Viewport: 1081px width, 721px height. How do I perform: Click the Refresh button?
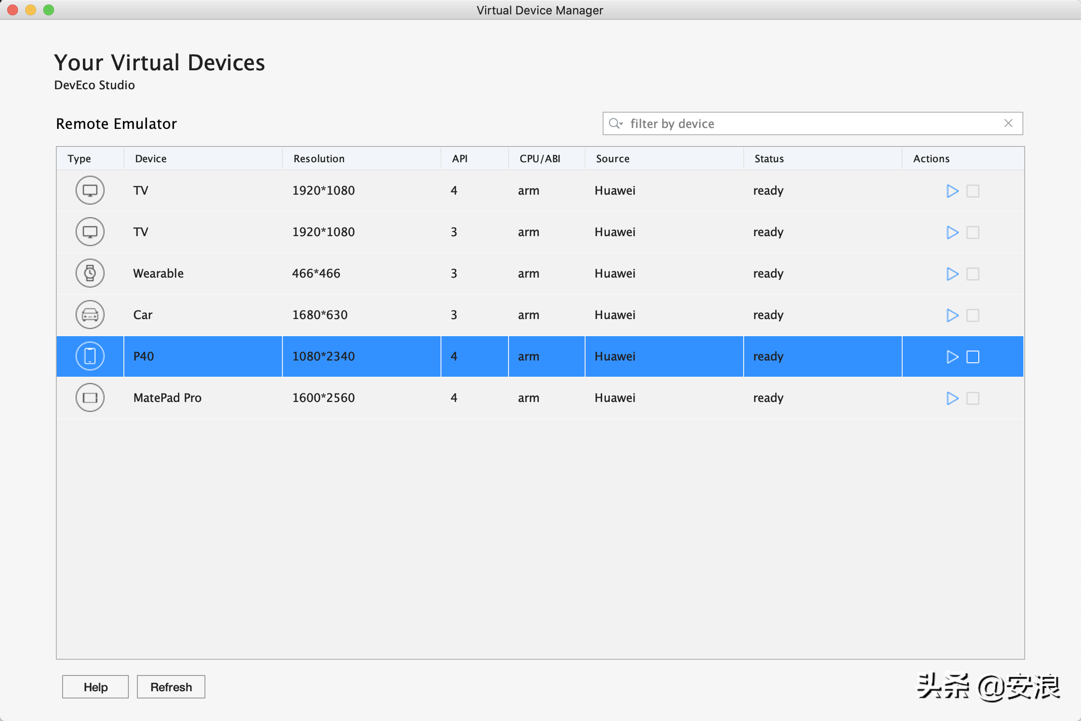[171, 686]
